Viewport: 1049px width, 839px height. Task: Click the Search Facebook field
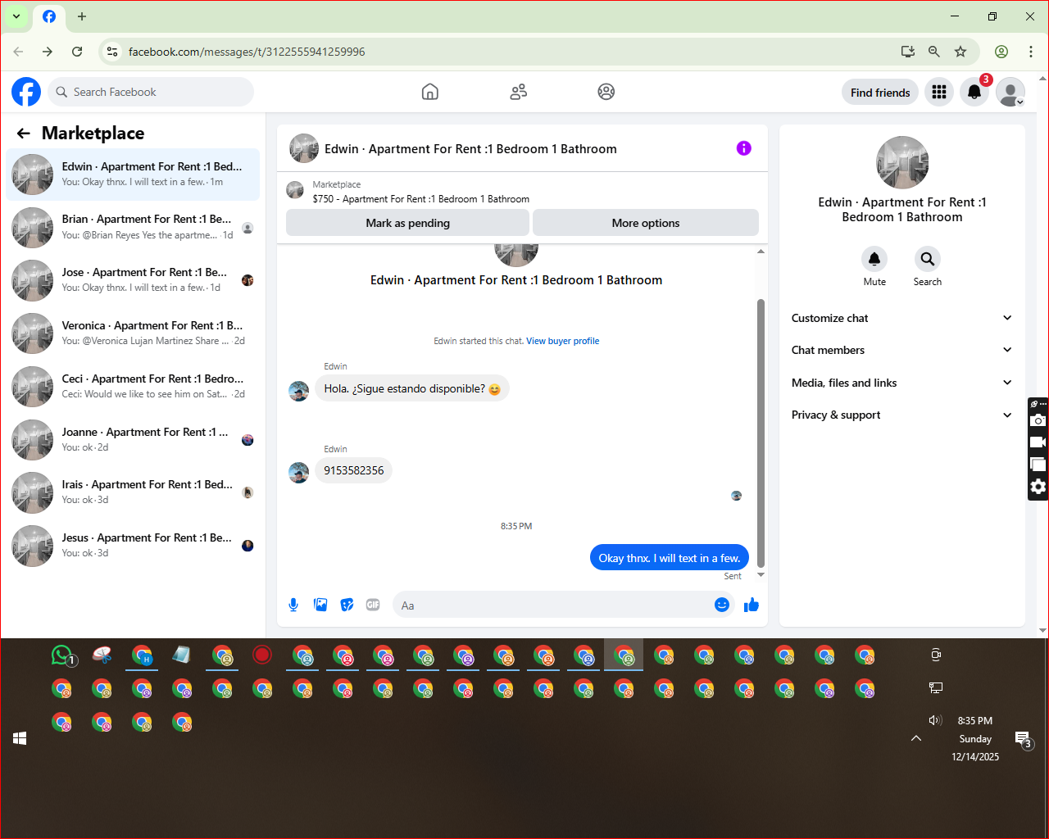pos(151,92)
